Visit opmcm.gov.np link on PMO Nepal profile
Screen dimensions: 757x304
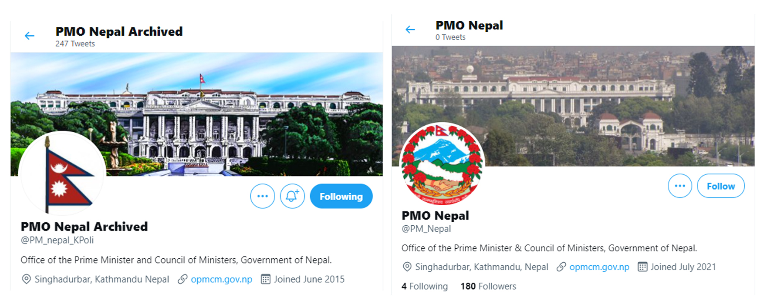click(x=599, y=267)
